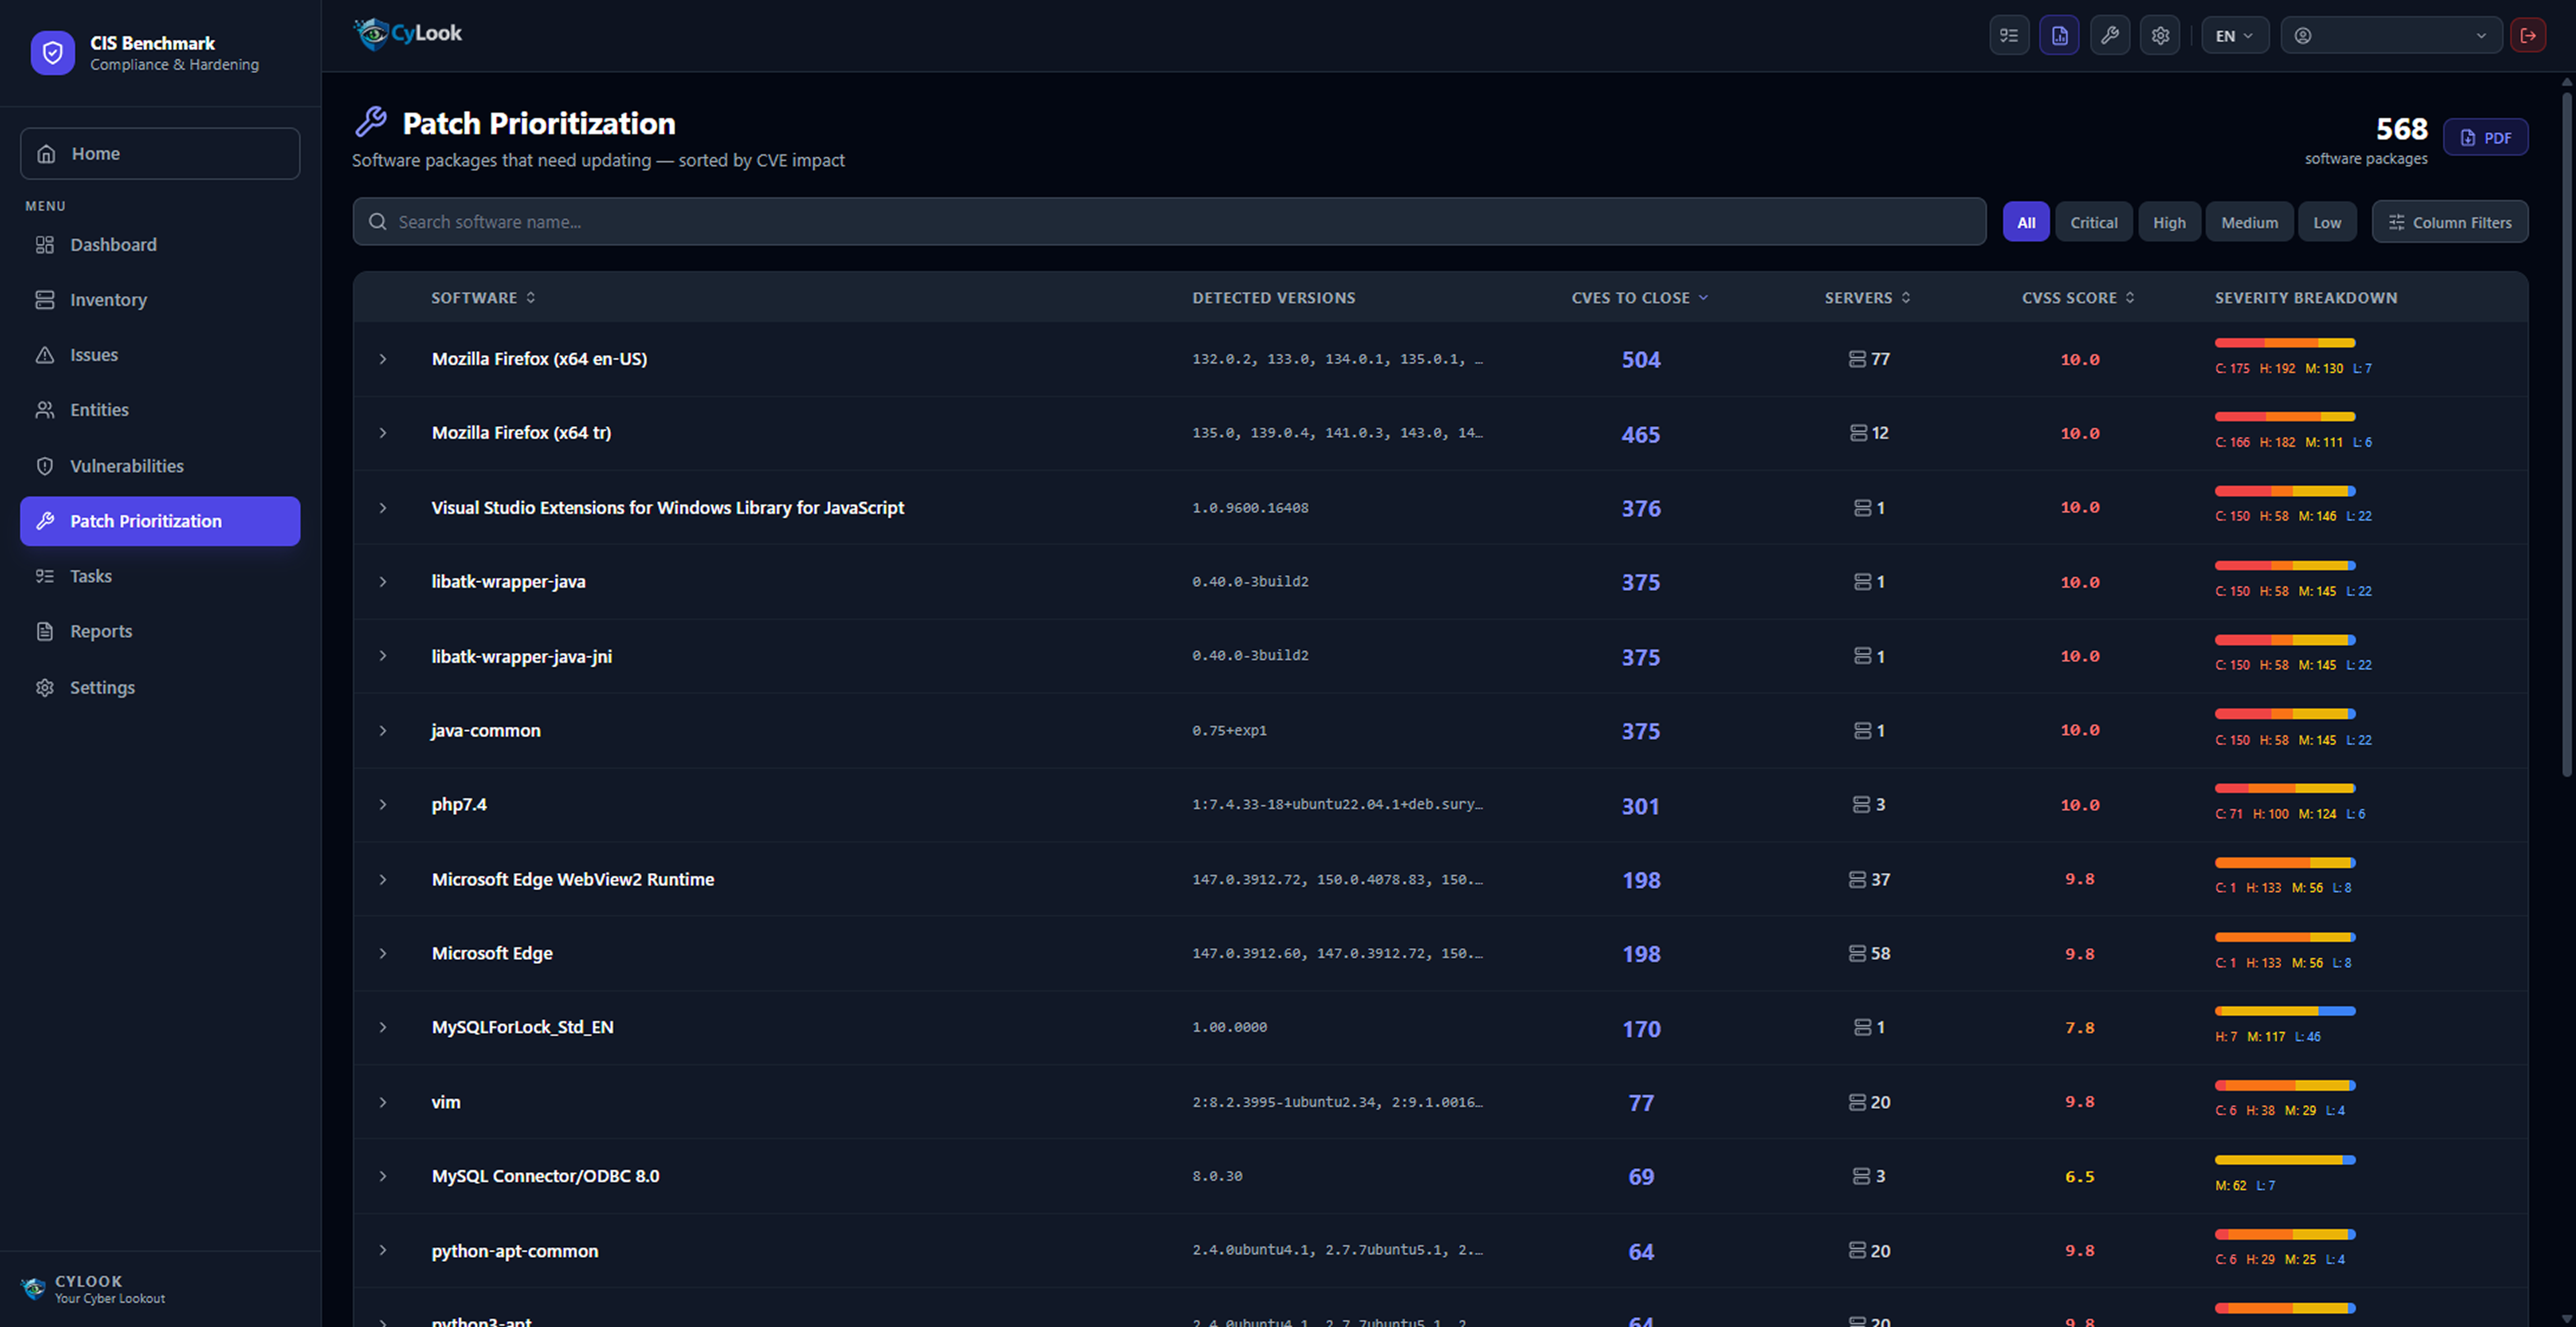This screenshot has width=2576, height=1327.
Task: Sort by CVEs to Close column
Action: [x=1640, y=298]
